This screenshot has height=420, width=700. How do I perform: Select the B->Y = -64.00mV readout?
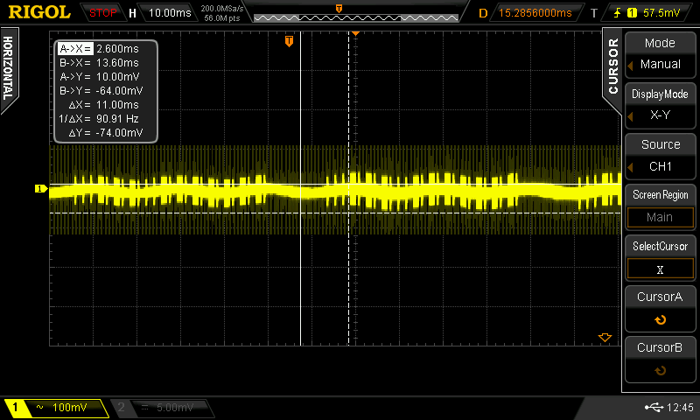tap(101, 91)
